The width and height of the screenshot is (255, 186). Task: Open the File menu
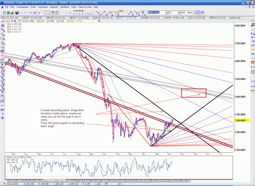point(7,7)
